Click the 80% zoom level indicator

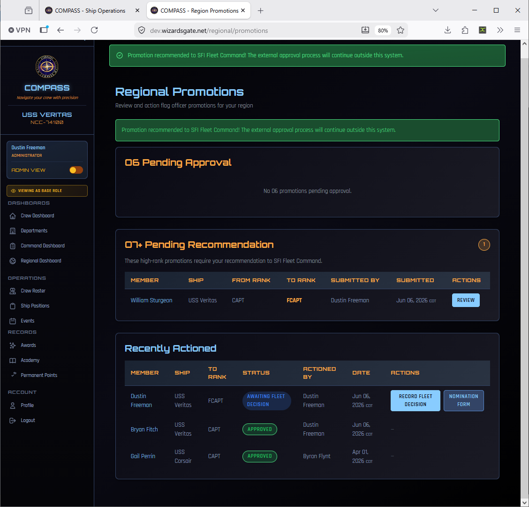point(383,31)
